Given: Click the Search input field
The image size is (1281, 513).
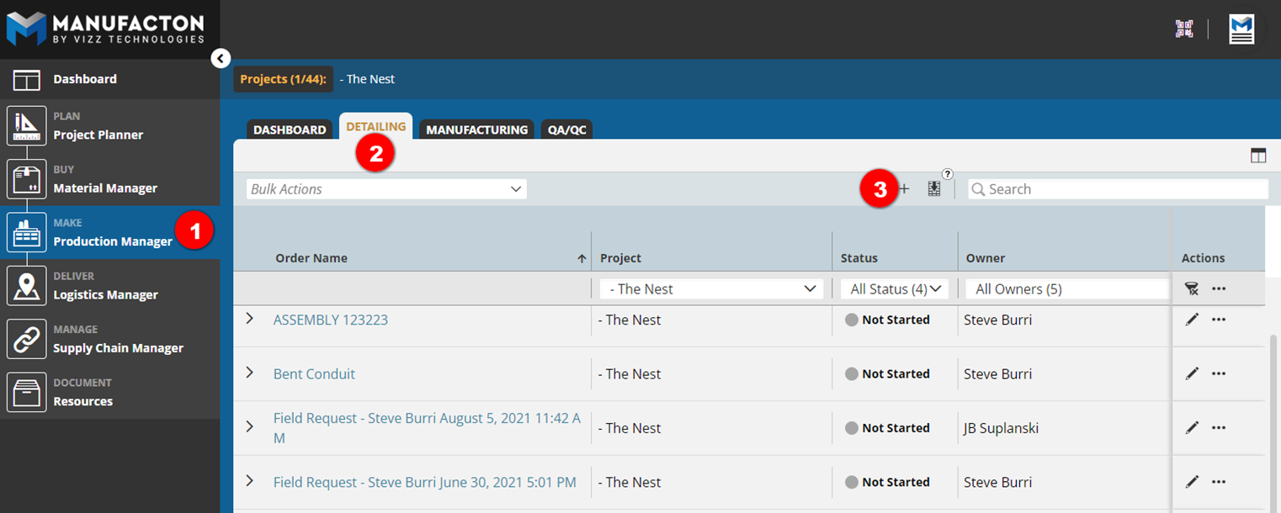Looking at the screenshot, I should (x=1119, y=189).
